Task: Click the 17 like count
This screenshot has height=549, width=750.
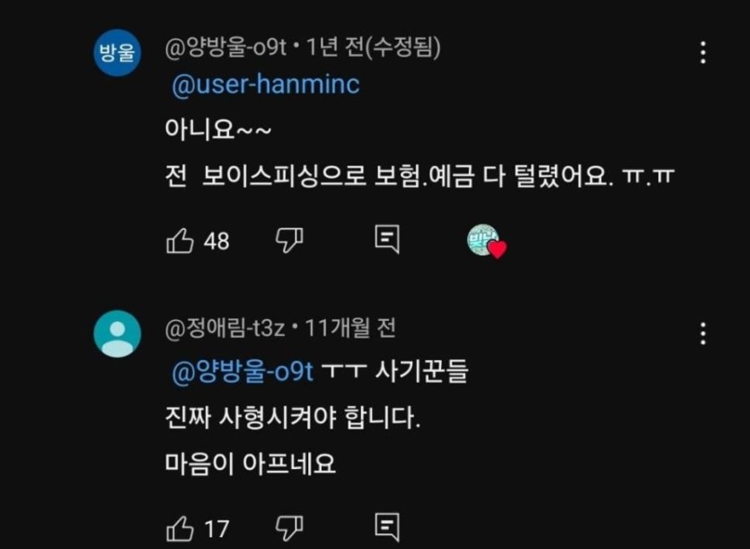Action: click(x=216, y=527)
